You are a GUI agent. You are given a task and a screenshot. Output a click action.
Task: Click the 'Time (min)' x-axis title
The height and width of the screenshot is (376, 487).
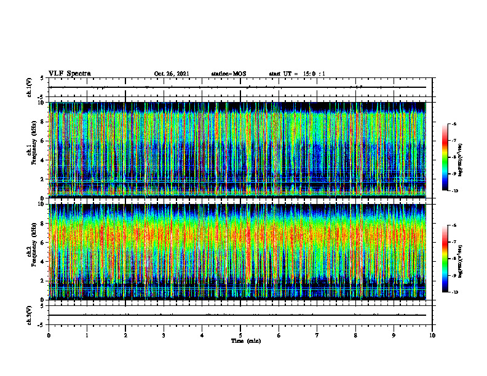(246, 341)
